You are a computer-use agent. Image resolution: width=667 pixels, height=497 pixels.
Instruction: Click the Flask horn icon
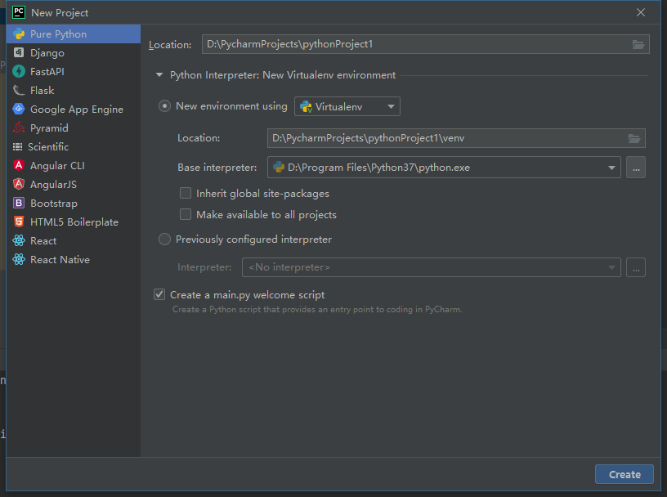[19, 90]
